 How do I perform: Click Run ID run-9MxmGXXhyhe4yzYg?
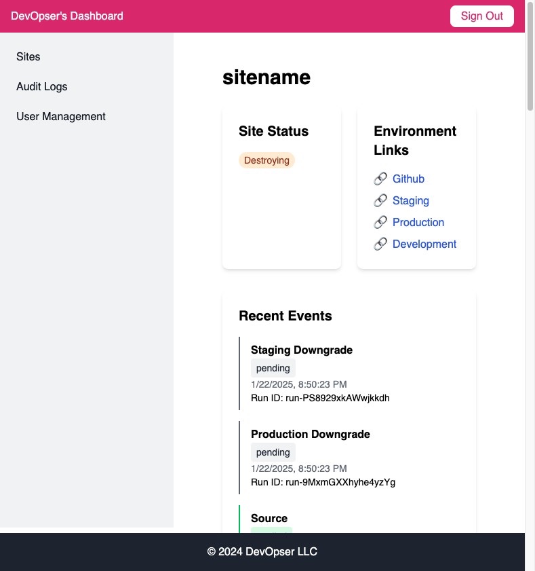(x=323, y=482)
